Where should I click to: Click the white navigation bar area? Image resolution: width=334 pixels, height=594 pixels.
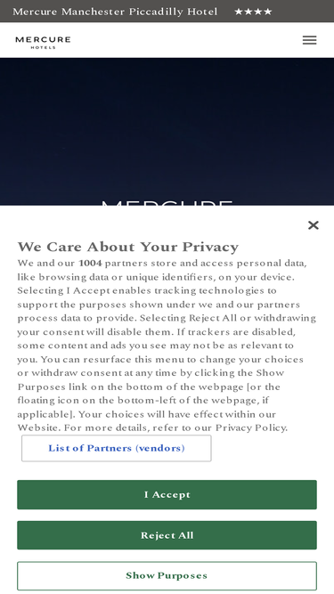(x=167, y=40)
